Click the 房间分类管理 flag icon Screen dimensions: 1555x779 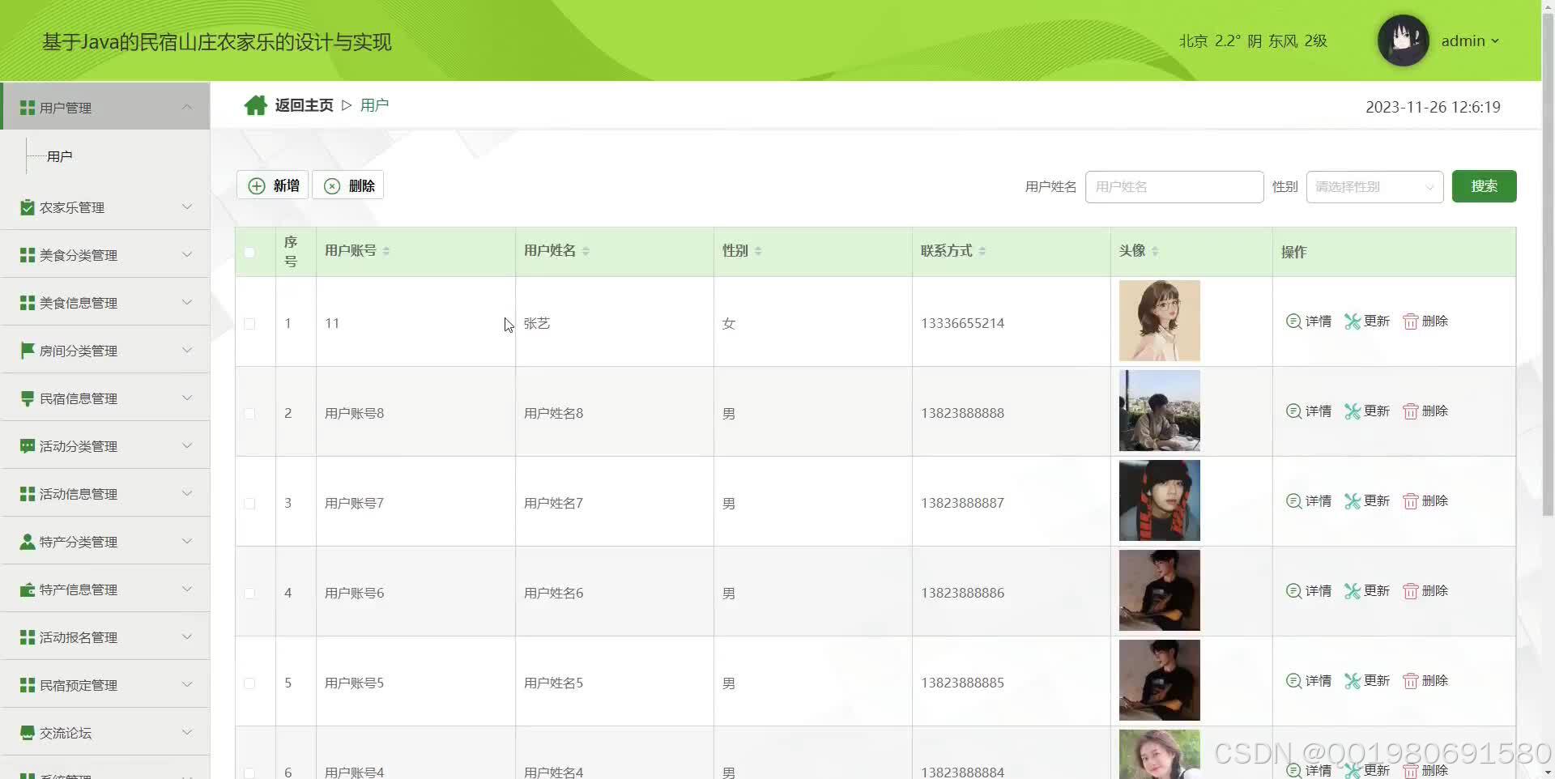pyautogui.click(x=28, y=351)
